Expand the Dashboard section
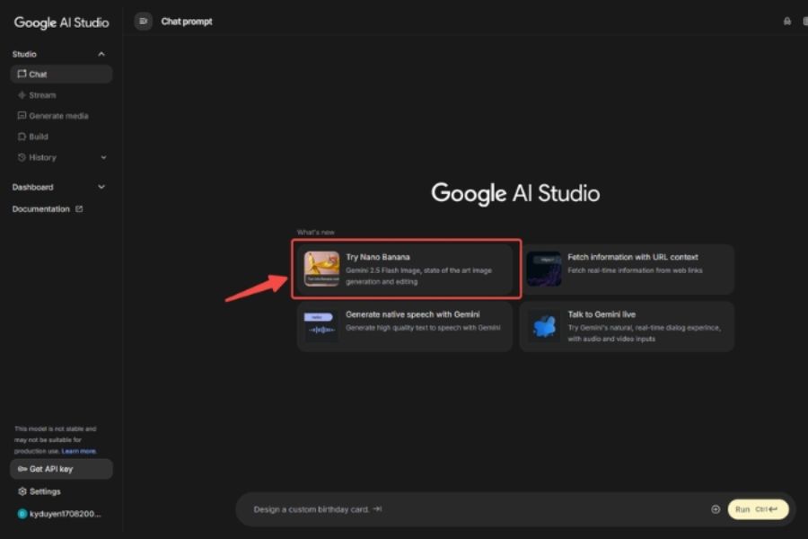The image size is (808, 539). tap(101, 187)
